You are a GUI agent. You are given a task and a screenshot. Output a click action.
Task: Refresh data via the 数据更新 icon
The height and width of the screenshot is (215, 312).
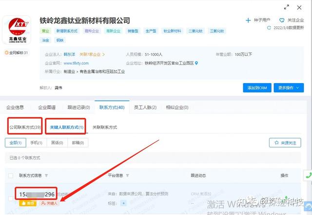pyautogui.click(x=269, y=28)
